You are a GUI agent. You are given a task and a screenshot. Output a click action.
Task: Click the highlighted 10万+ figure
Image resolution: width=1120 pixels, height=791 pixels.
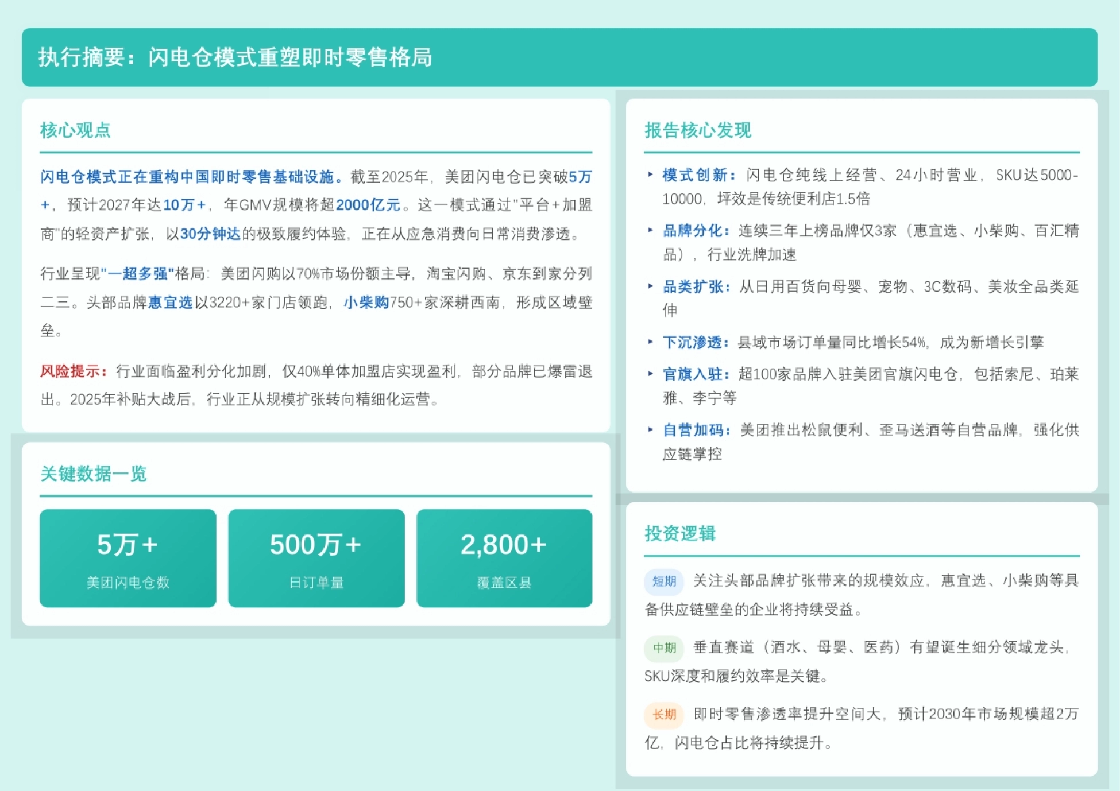[x=184, y=205]
